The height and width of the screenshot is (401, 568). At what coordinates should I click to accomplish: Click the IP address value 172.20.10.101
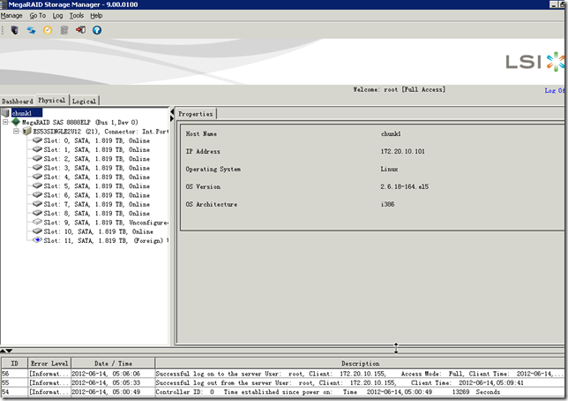pos(402,151)
